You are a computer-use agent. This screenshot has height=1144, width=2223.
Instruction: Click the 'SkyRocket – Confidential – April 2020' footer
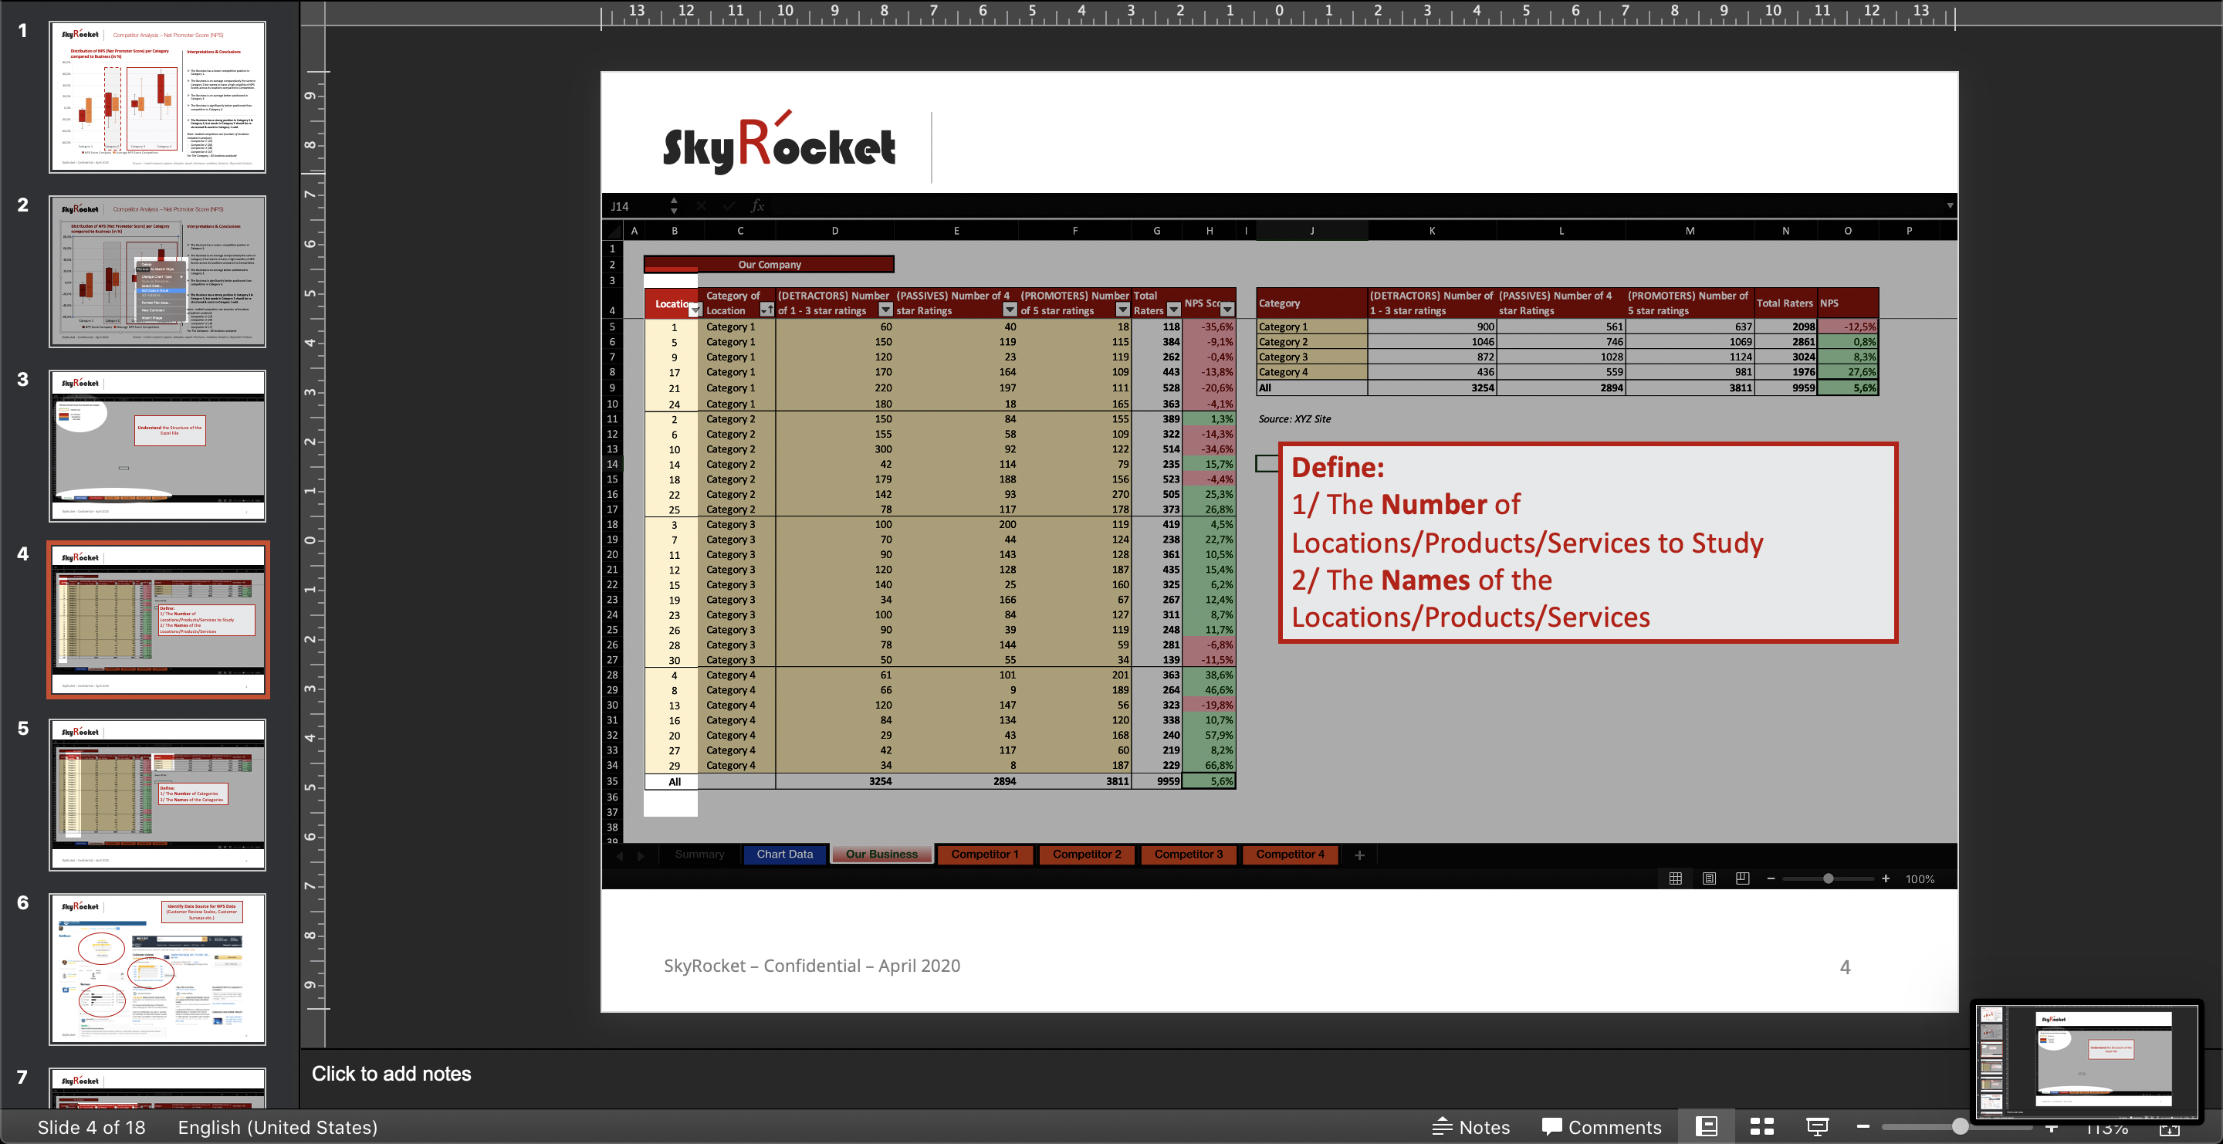click(x=811, y=966)
